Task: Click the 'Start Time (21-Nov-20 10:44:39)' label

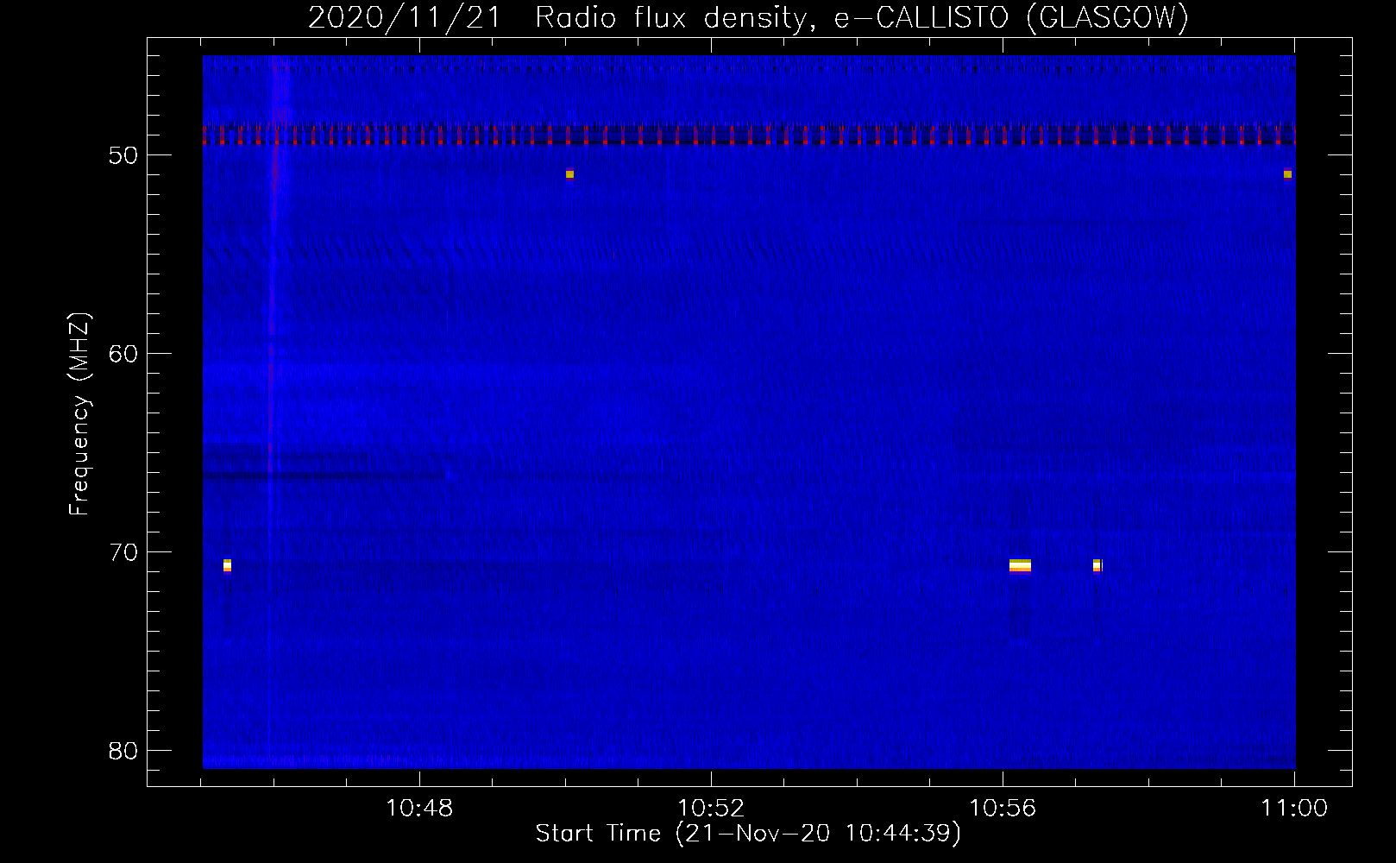Action: 748,833
